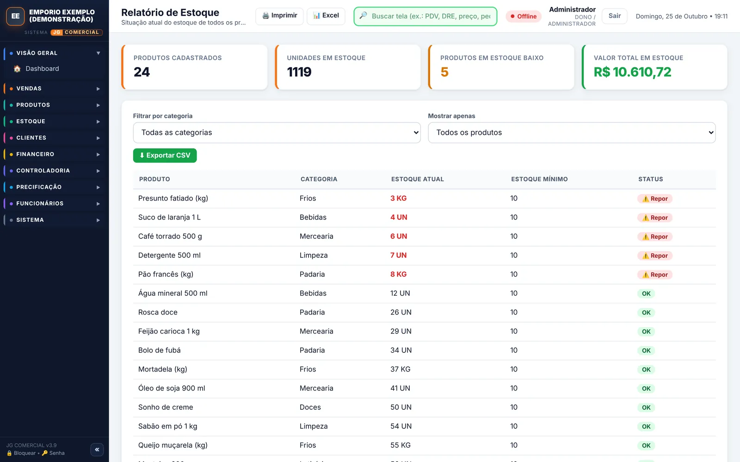Expand the Clientes menu section

click(55, 138)
